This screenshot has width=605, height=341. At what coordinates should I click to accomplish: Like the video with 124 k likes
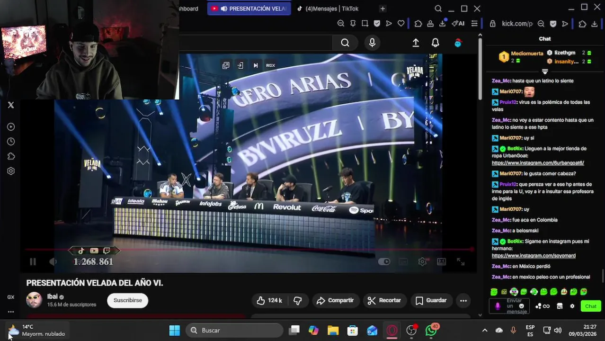(x=269, y=300)
